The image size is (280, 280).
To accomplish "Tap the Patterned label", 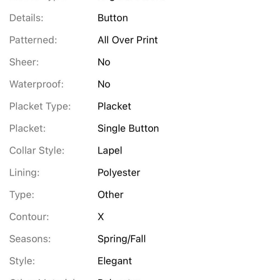I will (x=33, y=40).
